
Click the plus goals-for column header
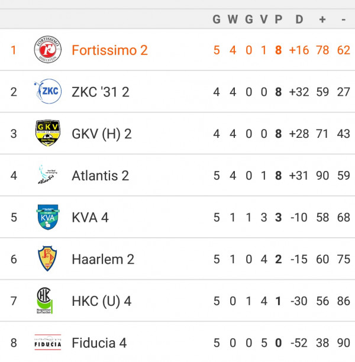point(322,20)
